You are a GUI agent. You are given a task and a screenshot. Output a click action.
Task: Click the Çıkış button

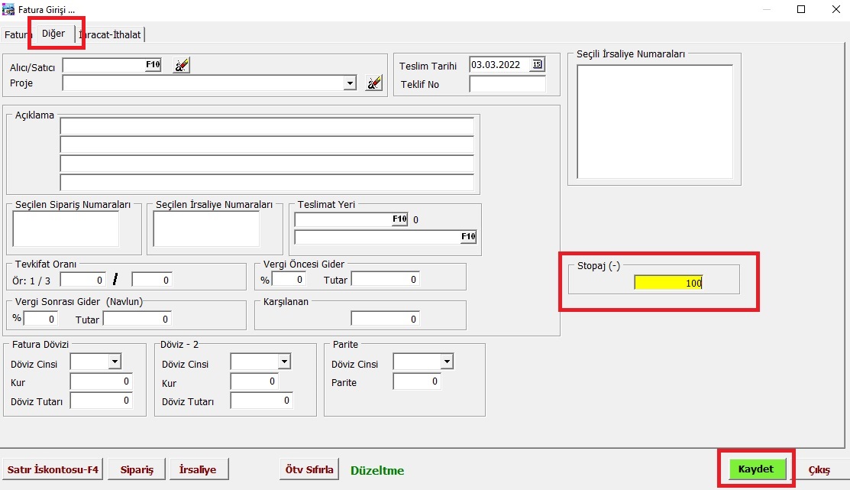pyautogui.click(x=819, y=469)
